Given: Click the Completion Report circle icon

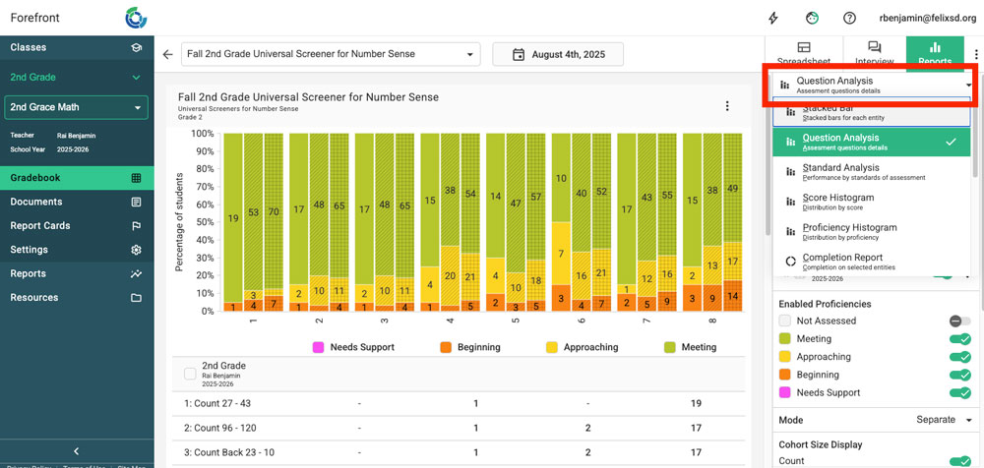Looking at the screenshot, I should [791, 262].
